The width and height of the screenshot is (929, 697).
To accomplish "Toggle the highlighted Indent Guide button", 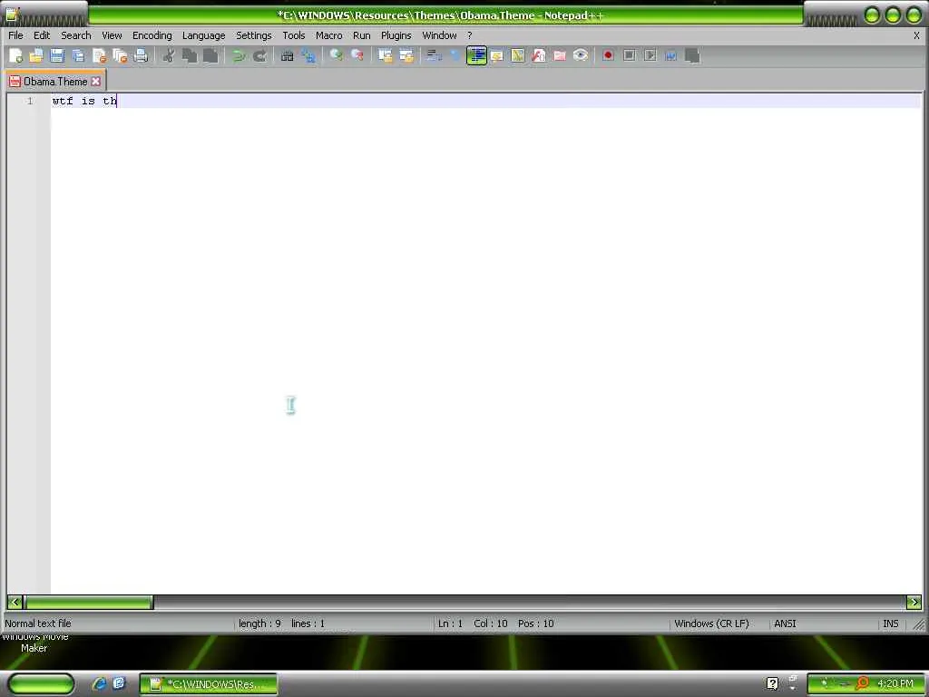I will 476,55.
